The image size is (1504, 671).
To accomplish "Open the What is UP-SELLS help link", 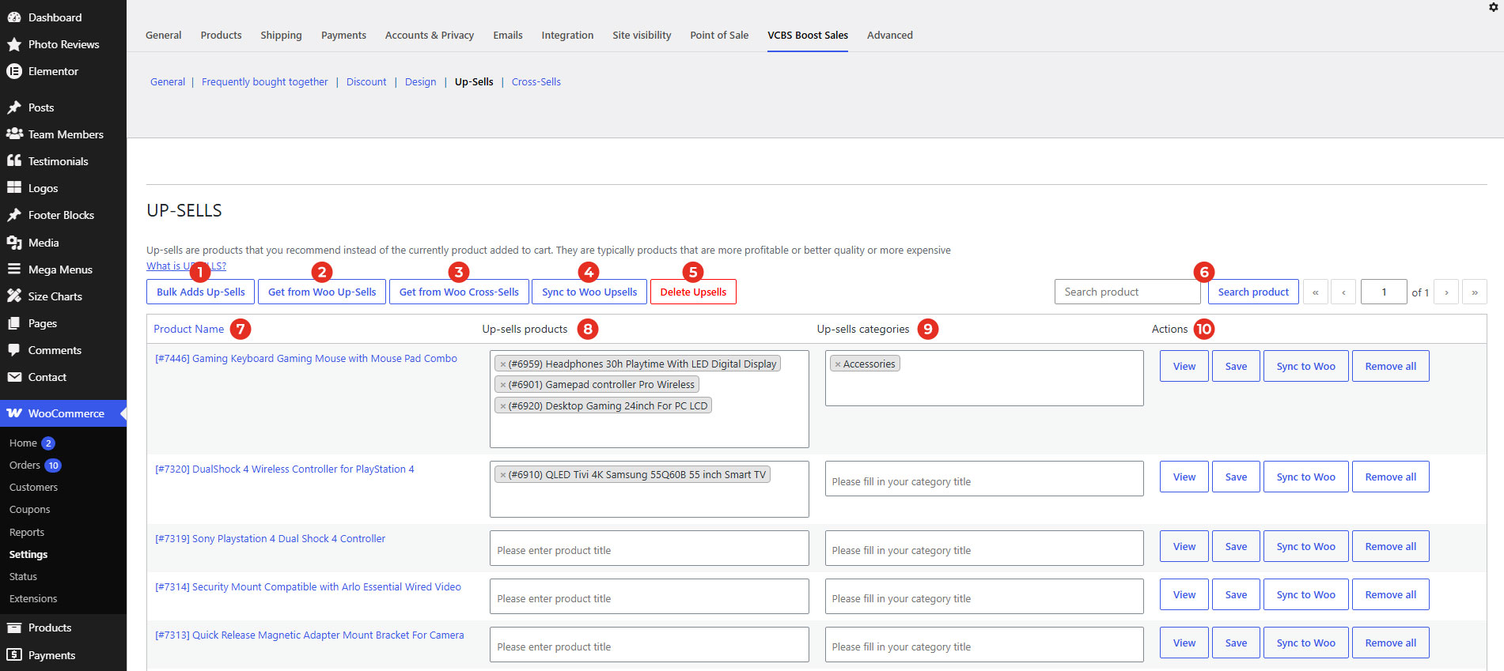I will click(x=186, y=266).
